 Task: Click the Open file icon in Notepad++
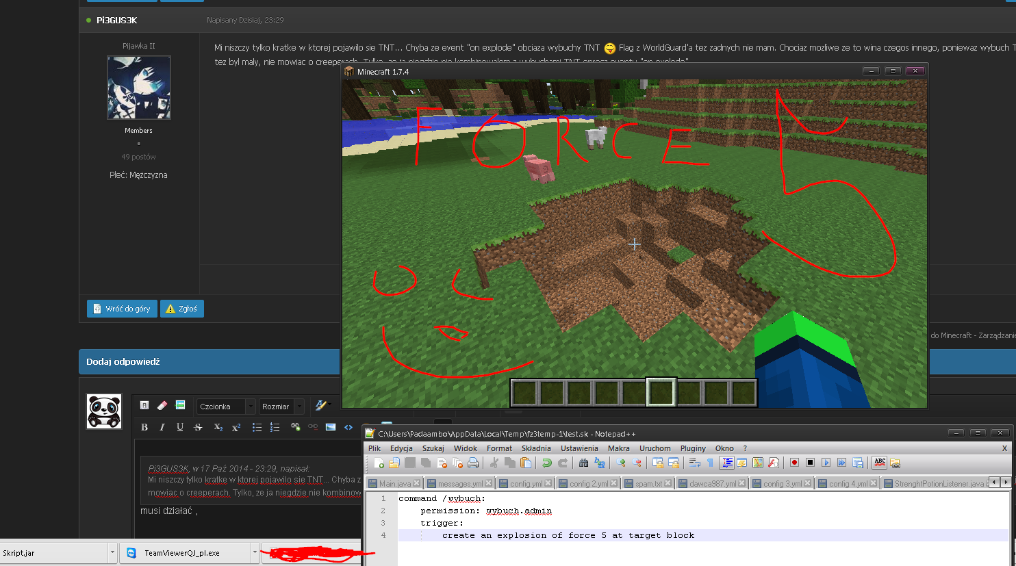394,463
